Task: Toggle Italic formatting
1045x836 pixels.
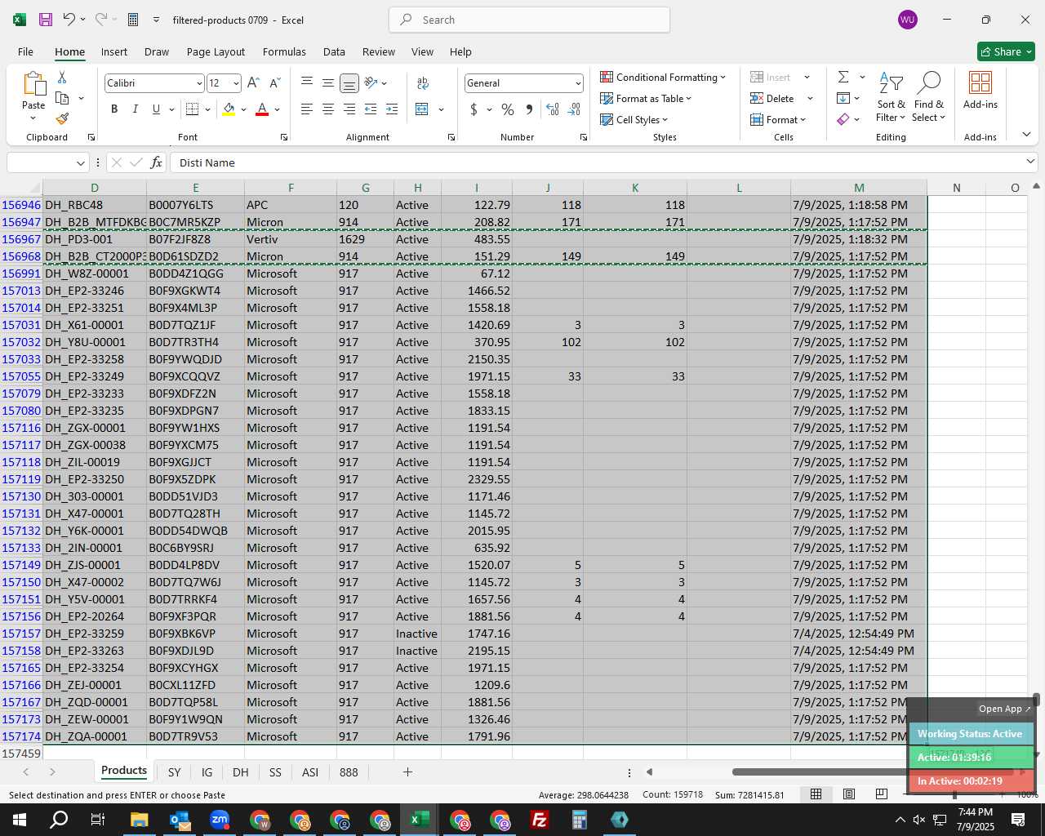Action: (x=135, y=109)
